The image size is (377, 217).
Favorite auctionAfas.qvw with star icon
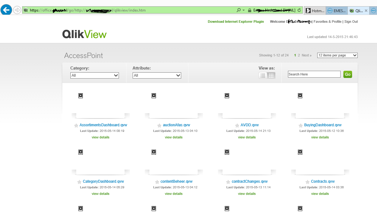(159, 126)
